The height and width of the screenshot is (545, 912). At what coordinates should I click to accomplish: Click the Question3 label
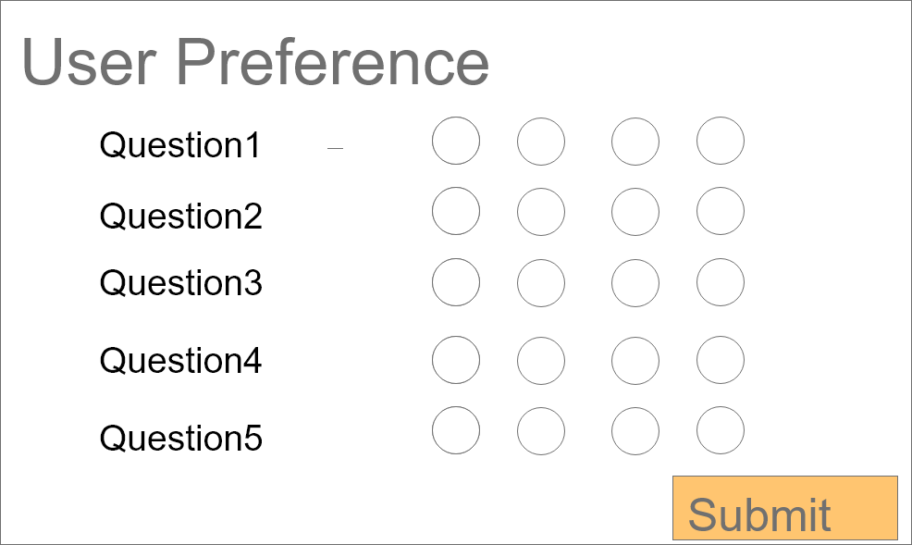[180, 283]
